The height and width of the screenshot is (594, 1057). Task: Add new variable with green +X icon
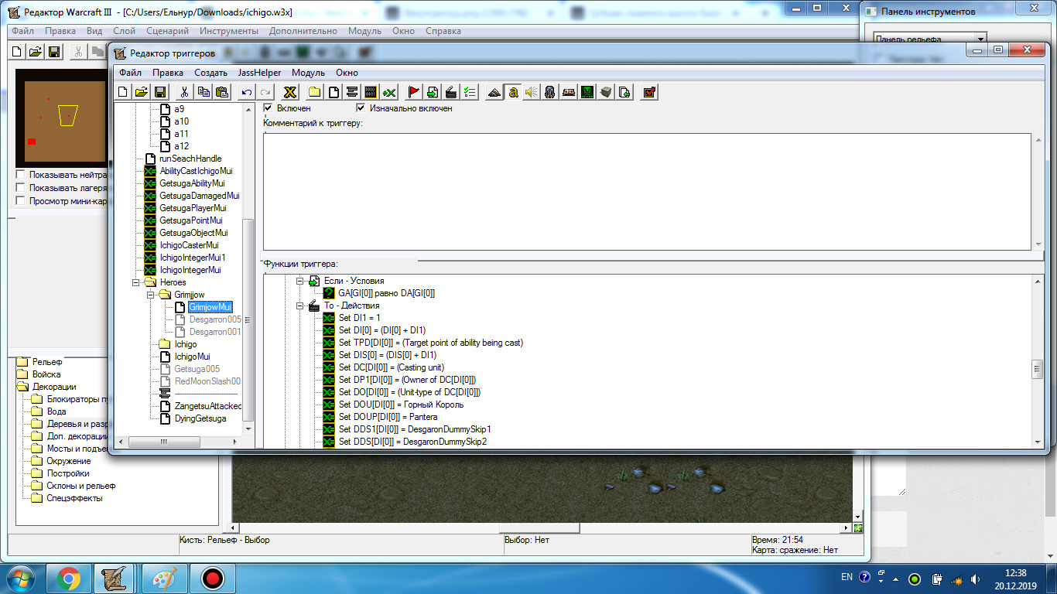389,92
